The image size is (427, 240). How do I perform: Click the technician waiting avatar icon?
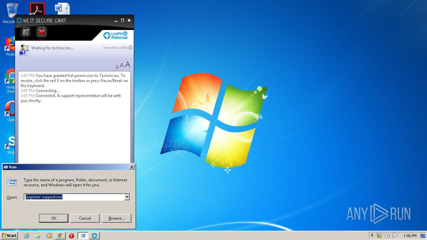pos(24,49)
